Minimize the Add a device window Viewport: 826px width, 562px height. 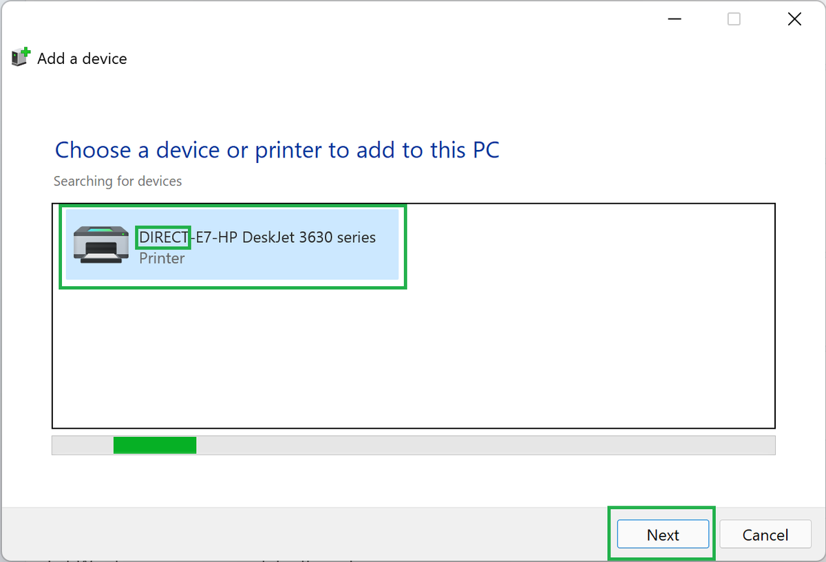coord(674,19)
